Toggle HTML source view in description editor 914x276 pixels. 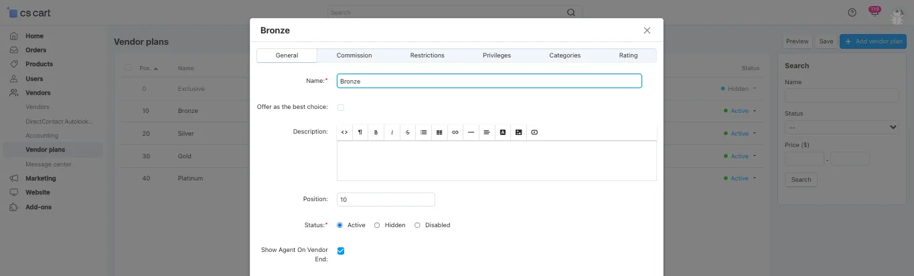click(344, 132)
